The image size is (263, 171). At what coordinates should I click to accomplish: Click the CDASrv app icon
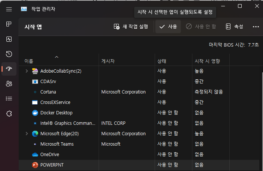[35, 82]
